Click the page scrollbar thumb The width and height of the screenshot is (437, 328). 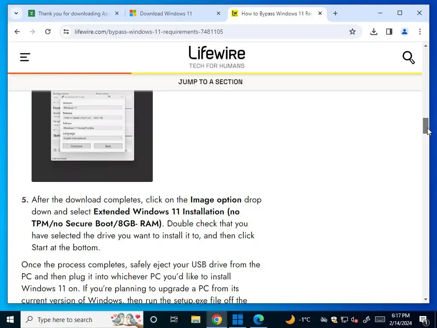click(425, 126)
